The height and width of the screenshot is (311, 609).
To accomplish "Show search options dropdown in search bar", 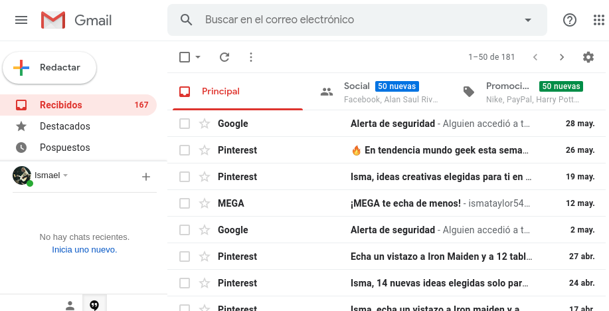I will [x=528, y=20].
